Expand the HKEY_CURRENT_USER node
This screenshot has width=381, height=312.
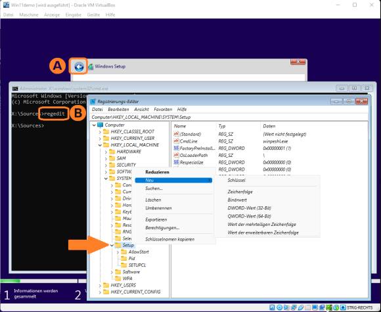point(100,138)
